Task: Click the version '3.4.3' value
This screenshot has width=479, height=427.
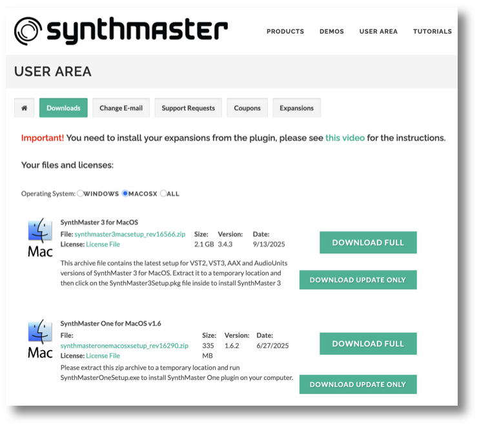Action: pos(225,244)
